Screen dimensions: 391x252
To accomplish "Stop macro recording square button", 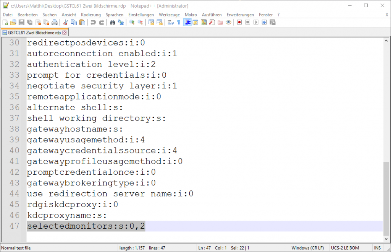I will coord(247,23).
